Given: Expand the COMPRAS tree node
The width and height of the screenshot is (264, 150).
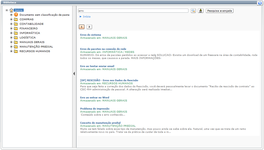Looking at the screenshot, I should [x=11, y=19].
